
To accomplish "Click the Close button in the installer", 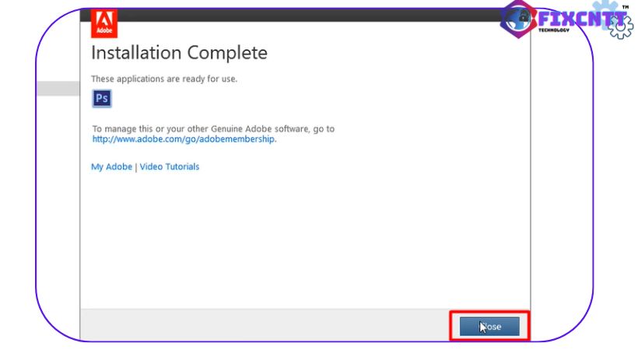I will click(489, 327).
